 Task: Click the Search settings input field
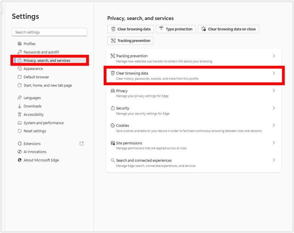(x=49, y=32)
